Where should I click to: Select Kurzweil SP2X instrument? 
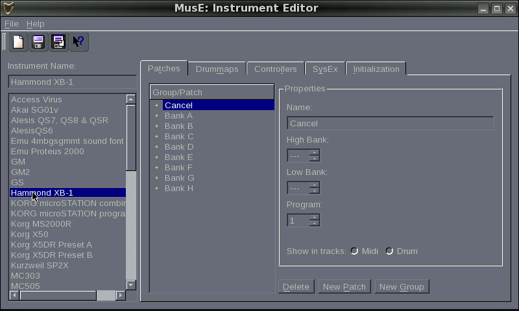pos(67,266)
